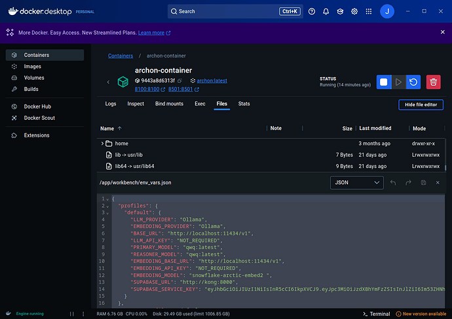
Task: Collapse JSON fold at line 1
Action: tap(107, 199)
